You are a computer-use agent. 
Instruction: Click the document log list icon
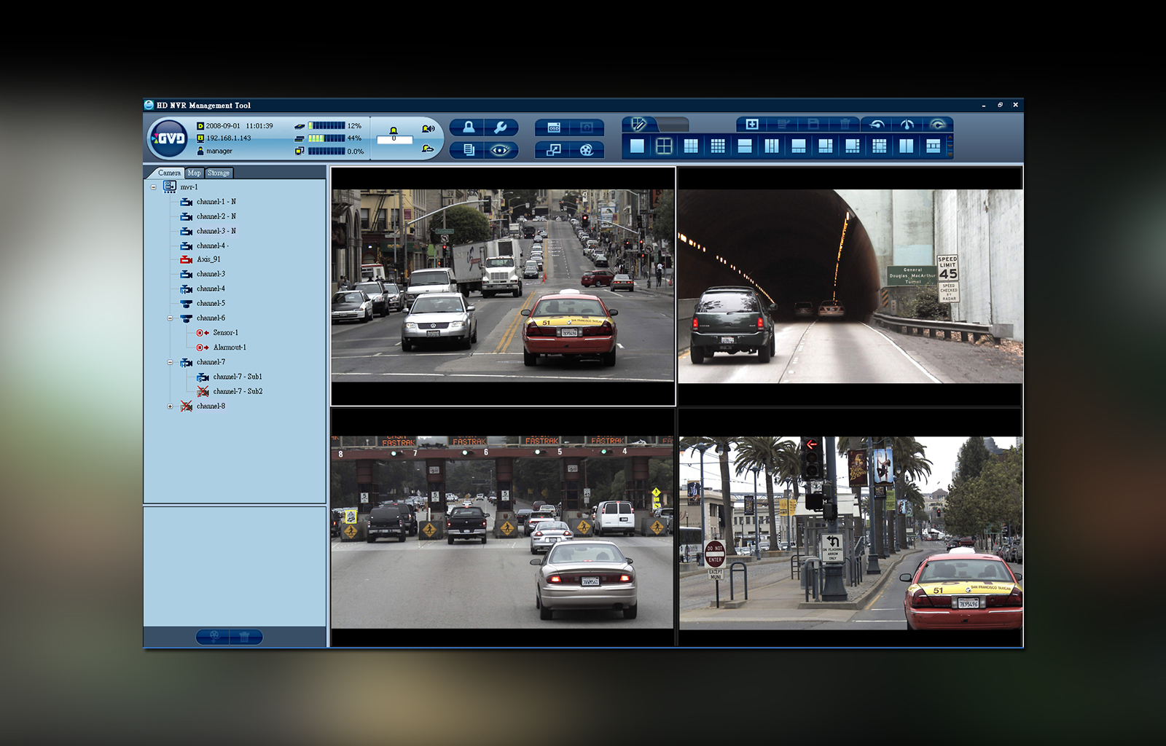[468, 150]
